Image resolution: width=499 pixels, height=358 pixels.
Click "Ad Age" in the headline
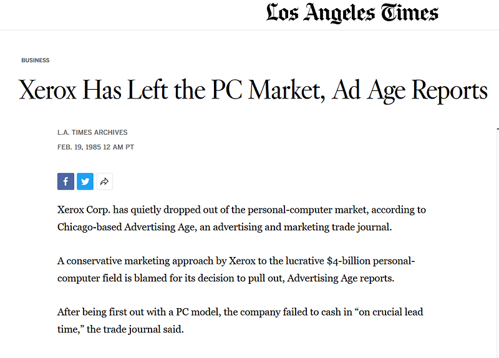(x=369, y=91)
